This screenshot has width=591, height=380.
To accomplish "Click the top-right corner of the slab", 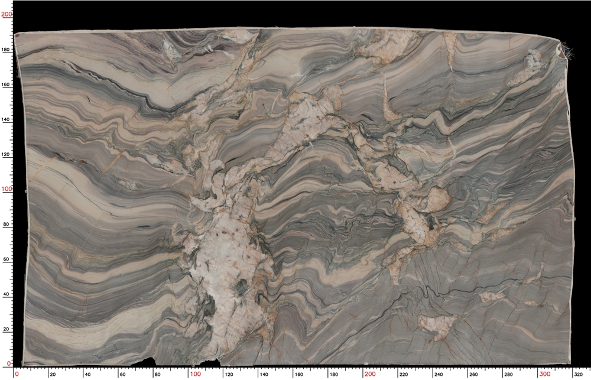I will 561,41.
